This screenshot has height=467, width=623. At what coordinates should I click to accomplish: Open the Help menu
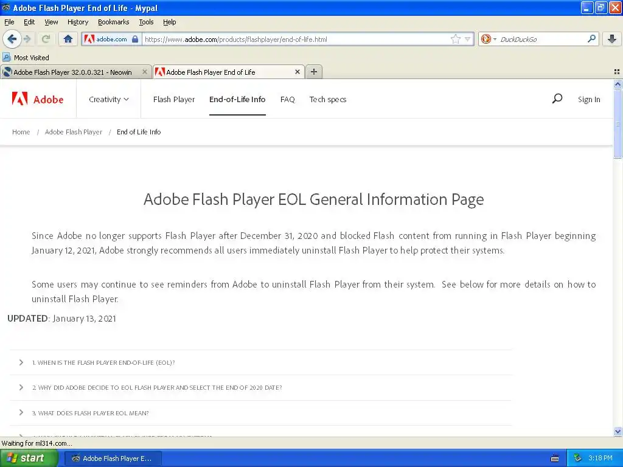coord(170,22)
